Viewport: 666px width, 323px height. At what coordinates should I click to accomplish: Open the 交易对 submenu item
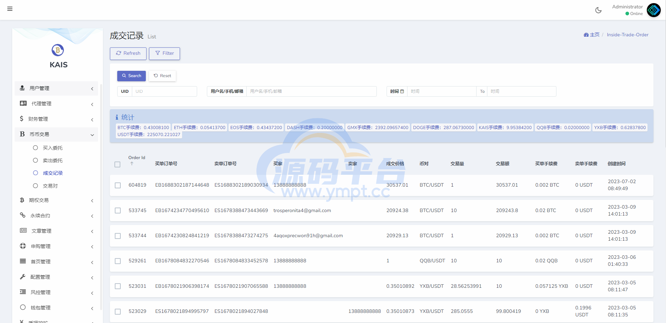pyautogui.click(x=50, y=186)
